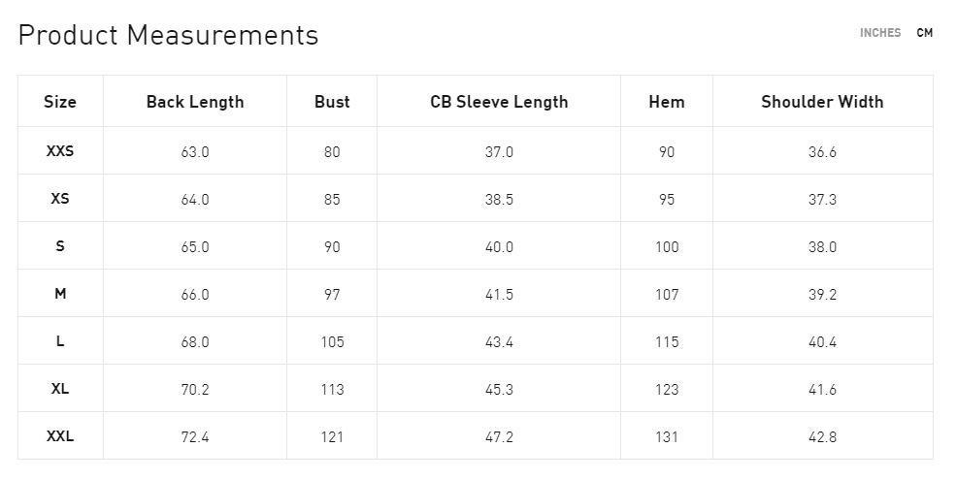The image size is (957, 480).
Task: Click the Product Measurements heading
Action: [168, 35]
